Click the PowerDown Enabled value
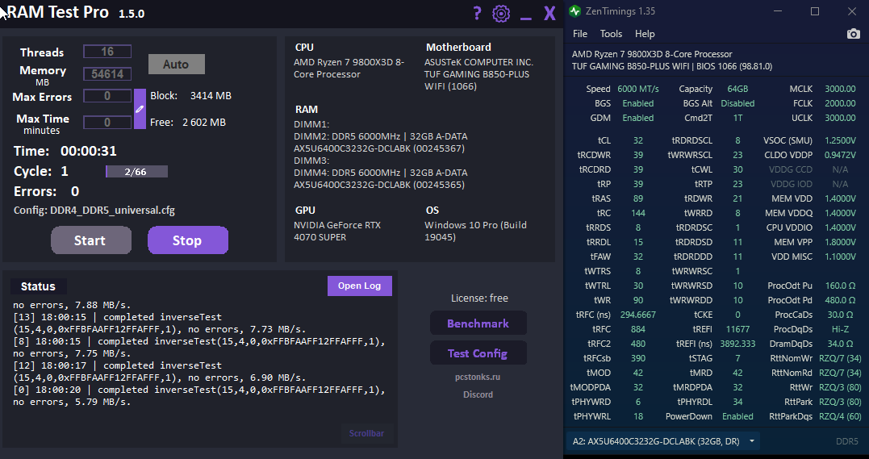Viewport: 869px width, 459px height. pyautogui.click(x=737, y=416)
